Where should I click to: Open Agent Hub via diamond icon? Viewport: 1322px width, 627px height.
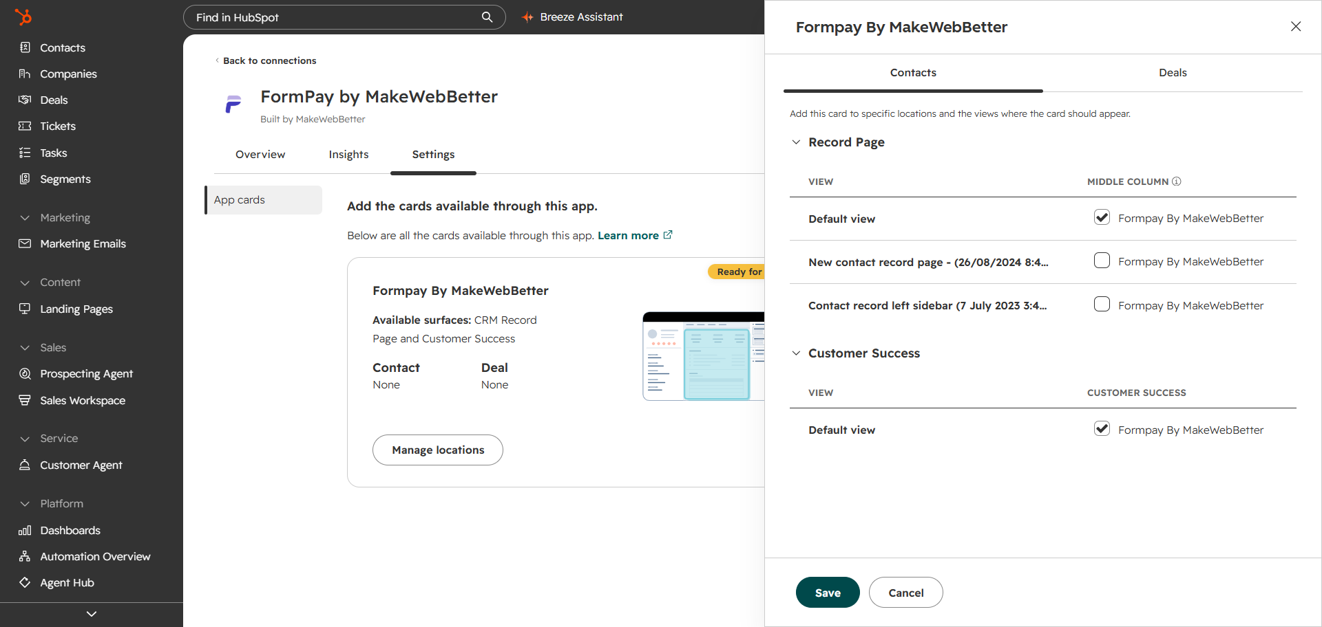[x=25, y=582]
